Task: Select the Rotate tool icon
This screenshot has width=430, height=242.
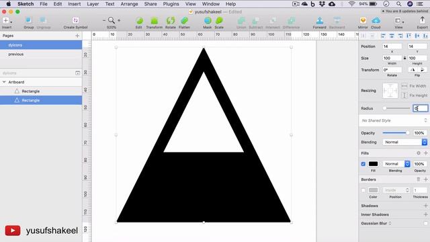Action: coord(170,20)
